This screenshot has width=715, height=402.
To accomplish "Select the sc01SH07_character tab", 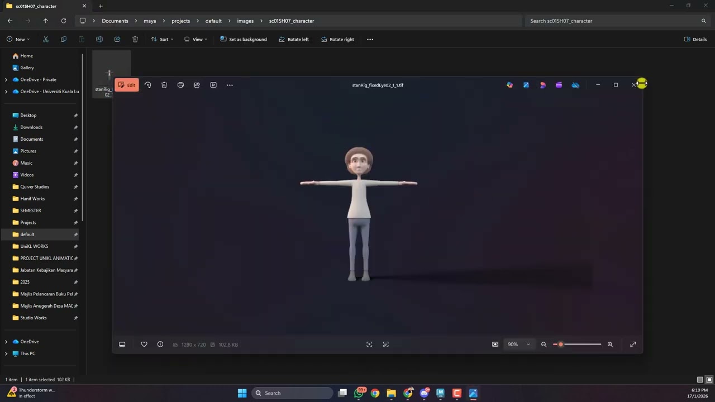I will (x=46, y=6).
